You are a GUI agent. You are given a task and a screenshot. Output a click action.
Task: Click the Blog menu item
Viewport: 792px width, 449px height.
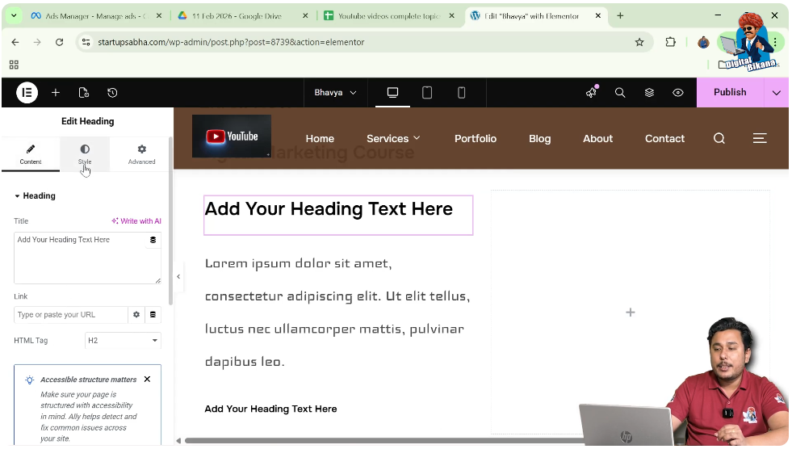coord(539,138)
